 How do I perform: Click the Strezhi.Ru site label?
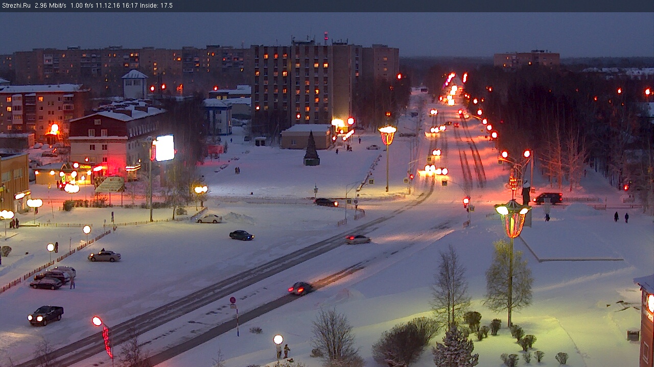point(16,6)
